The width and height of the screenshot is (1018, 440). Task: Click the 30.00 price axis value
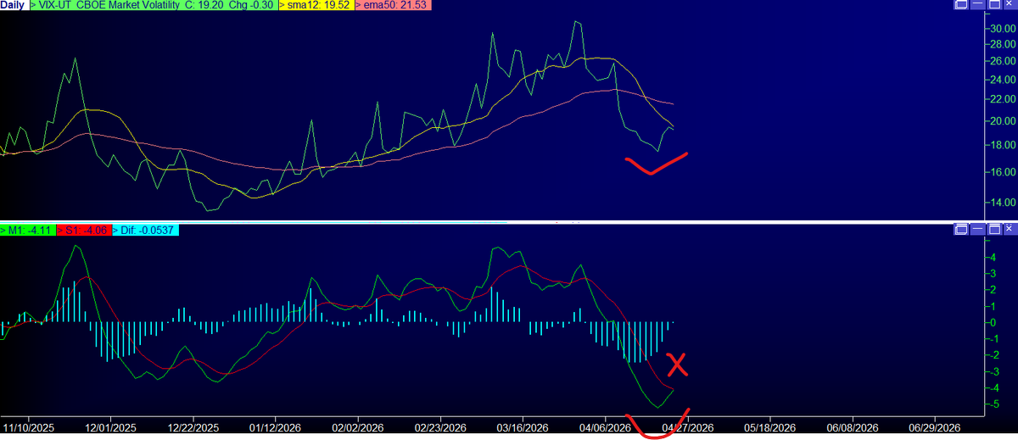click(1002, 28)
